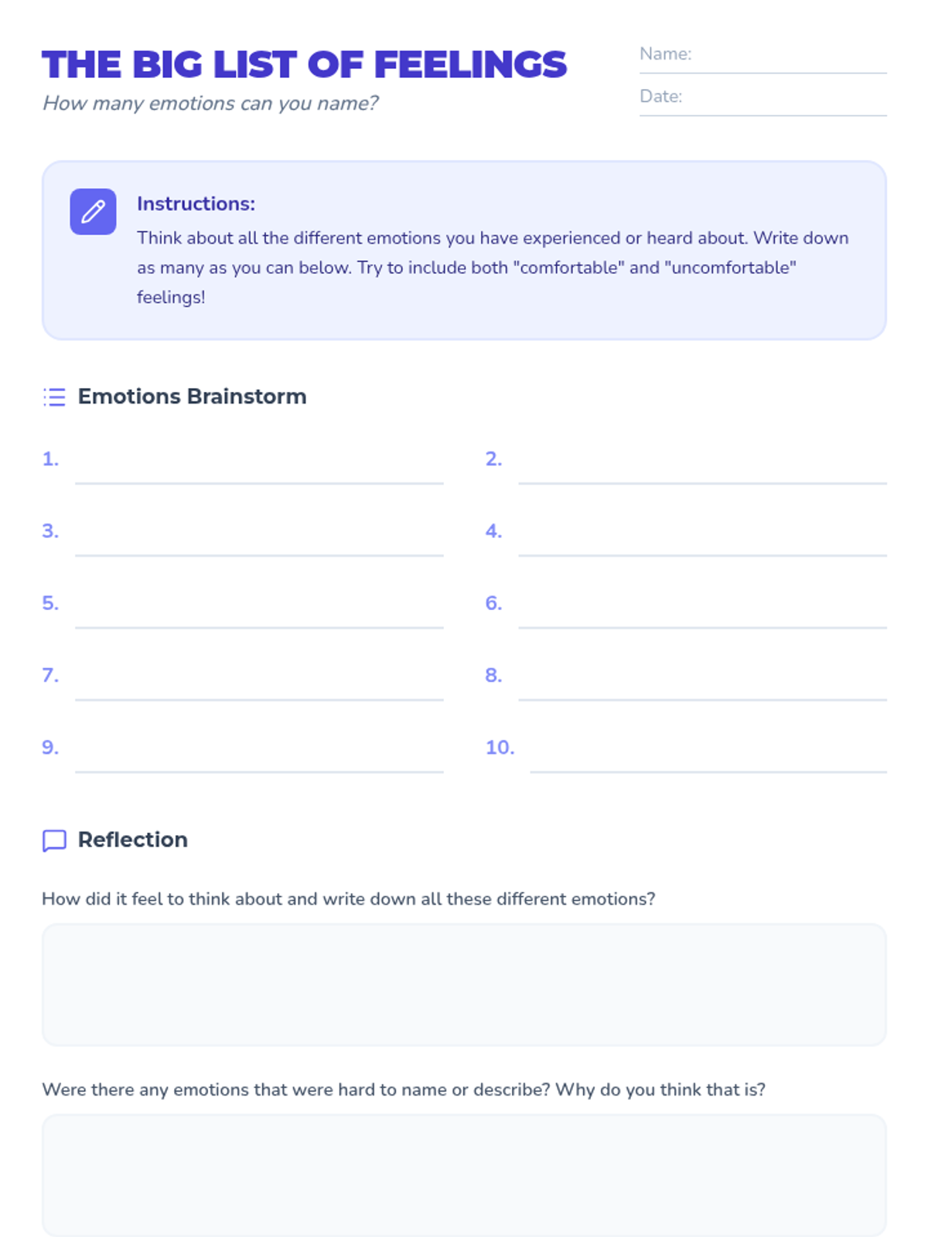The width and height of the screenshot is (928, 1237).
Task: Click the blank line for emotion 2
Action: coord(702,466)
